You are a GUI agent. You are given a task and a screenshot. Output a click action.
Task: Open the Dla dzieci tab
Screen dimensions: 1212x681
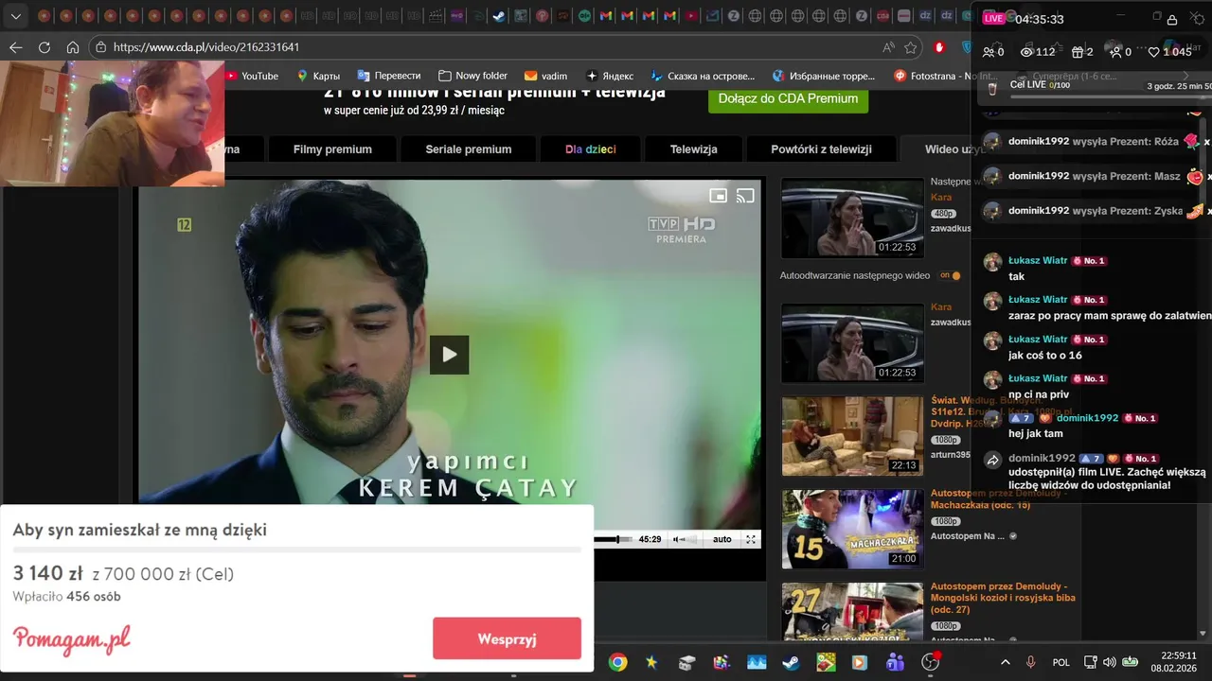tap(590, 149)
